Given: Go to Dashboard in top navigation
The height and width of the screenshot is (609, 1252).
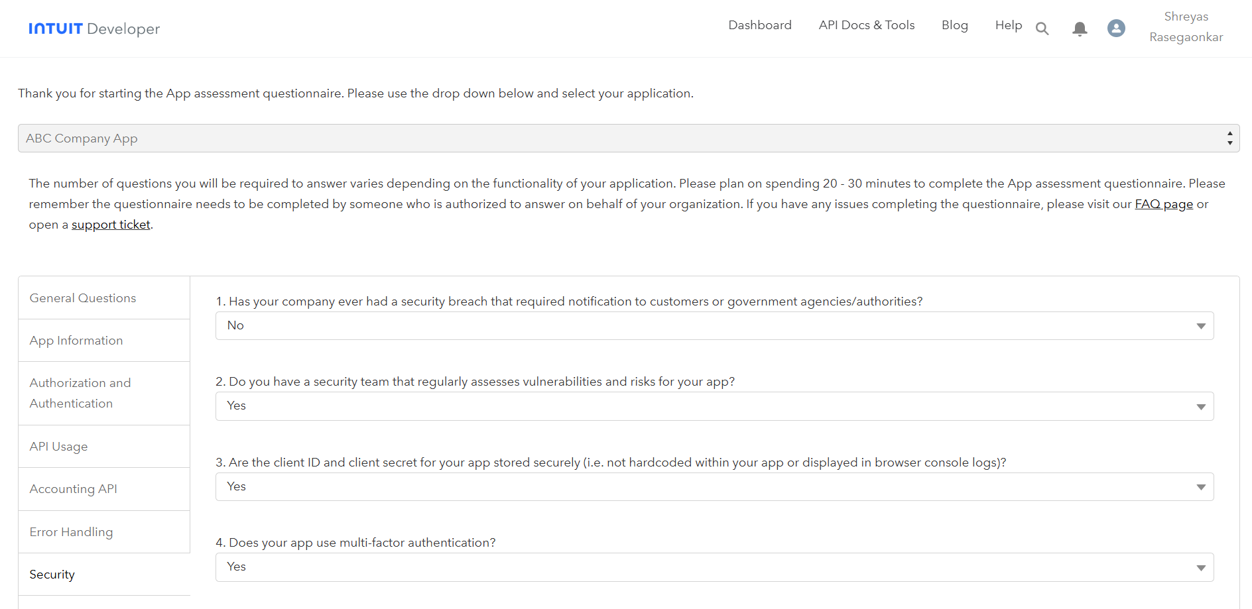Looking at the screenshot, I should (x=759, y=25).
